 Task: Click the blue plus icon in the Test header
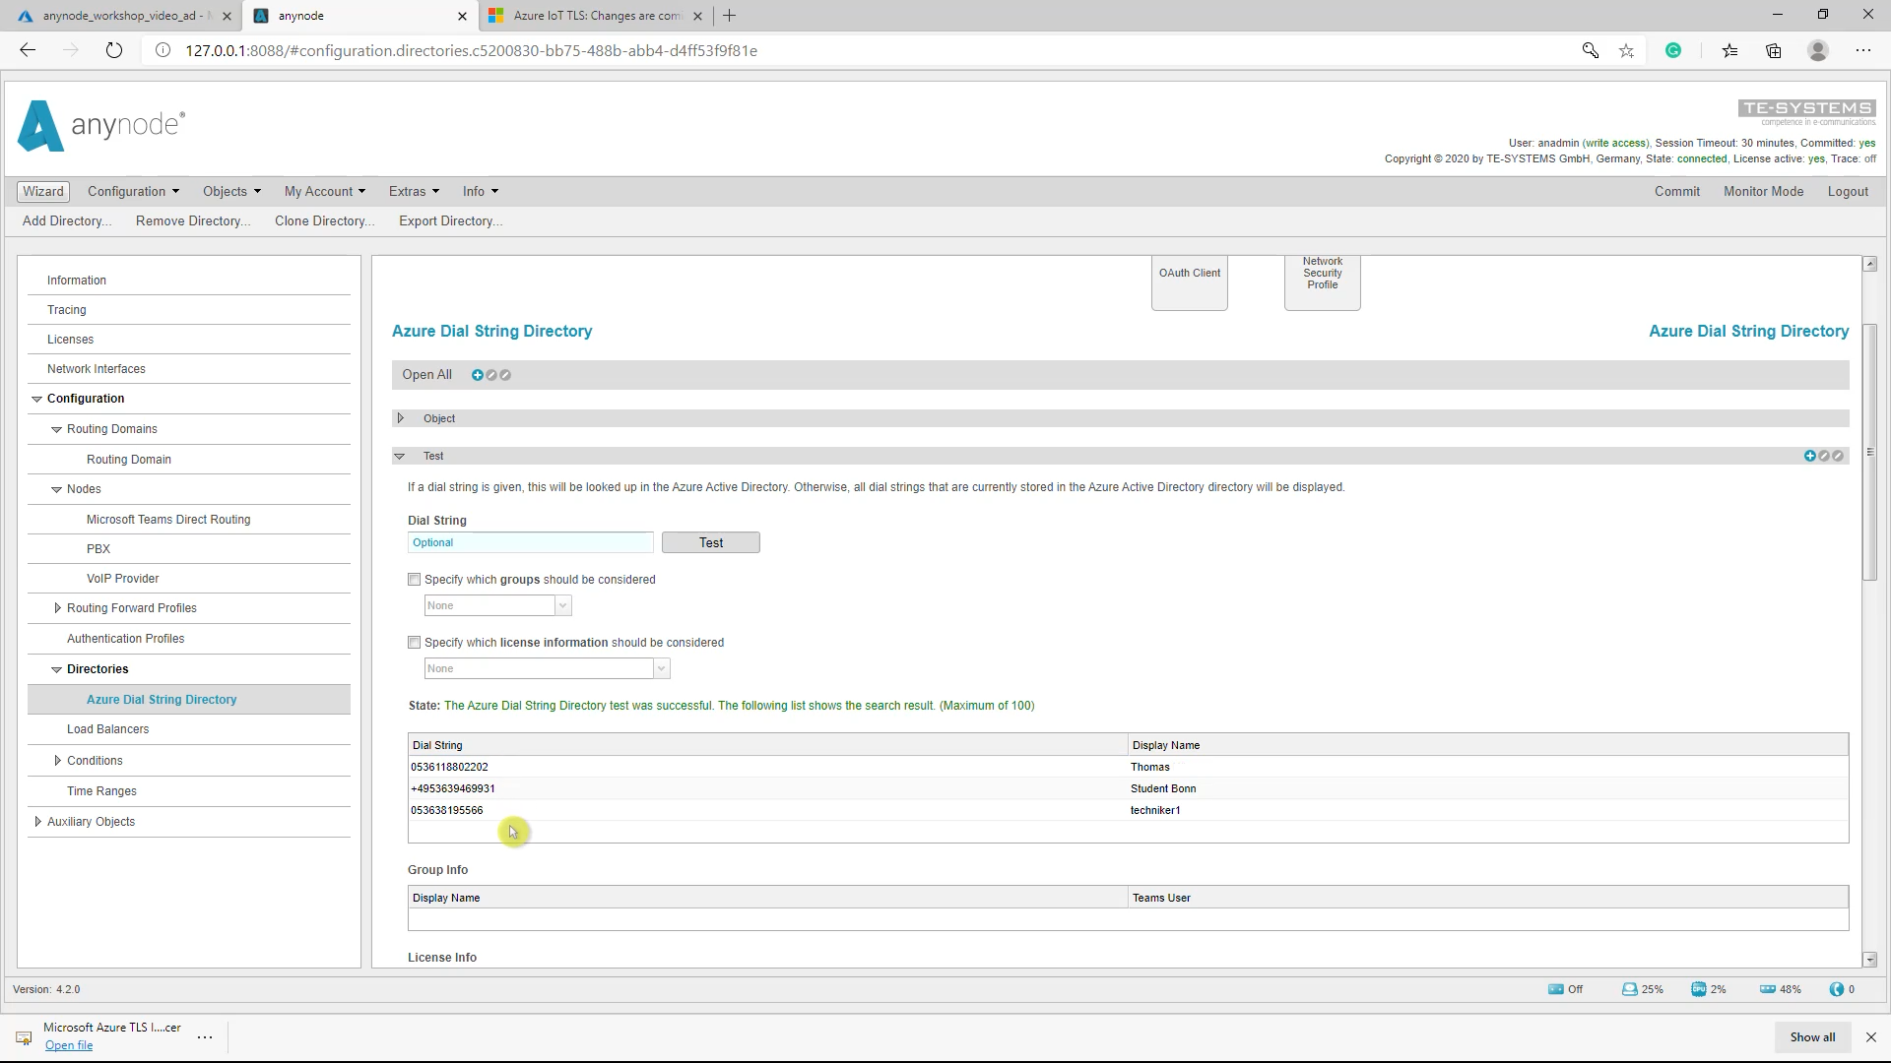pyautogui.click(x=1809, y=456)
